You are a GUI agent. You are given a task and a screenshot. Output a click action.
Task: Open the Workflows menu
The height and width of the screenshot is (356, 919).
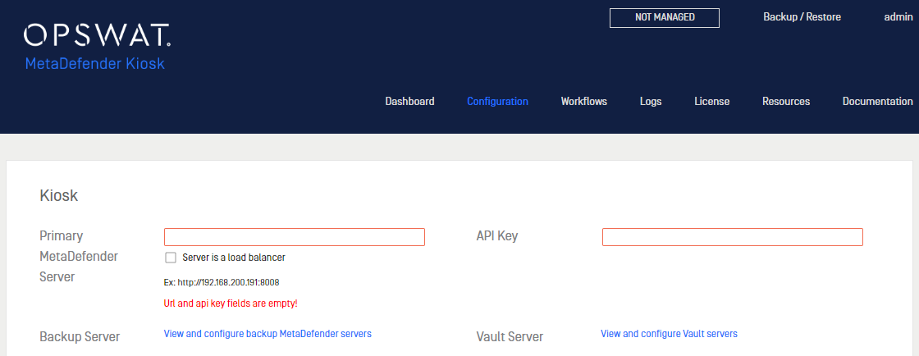point(583,101)
